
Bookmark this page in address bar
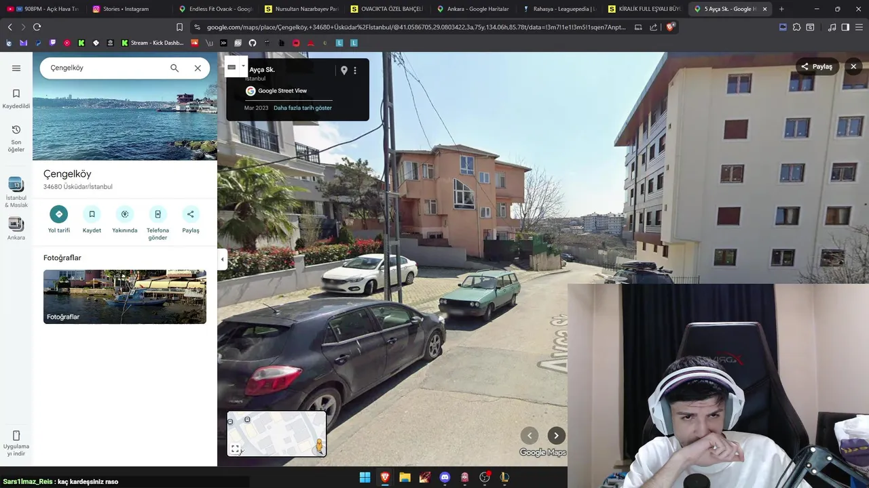[179, 27]
